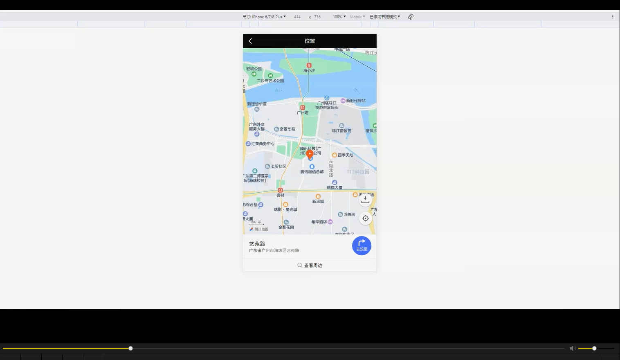This screenshot has width=620, height=360.
Task: Click the 帝景华苑 map marker
Action: (x=276, y=129)
